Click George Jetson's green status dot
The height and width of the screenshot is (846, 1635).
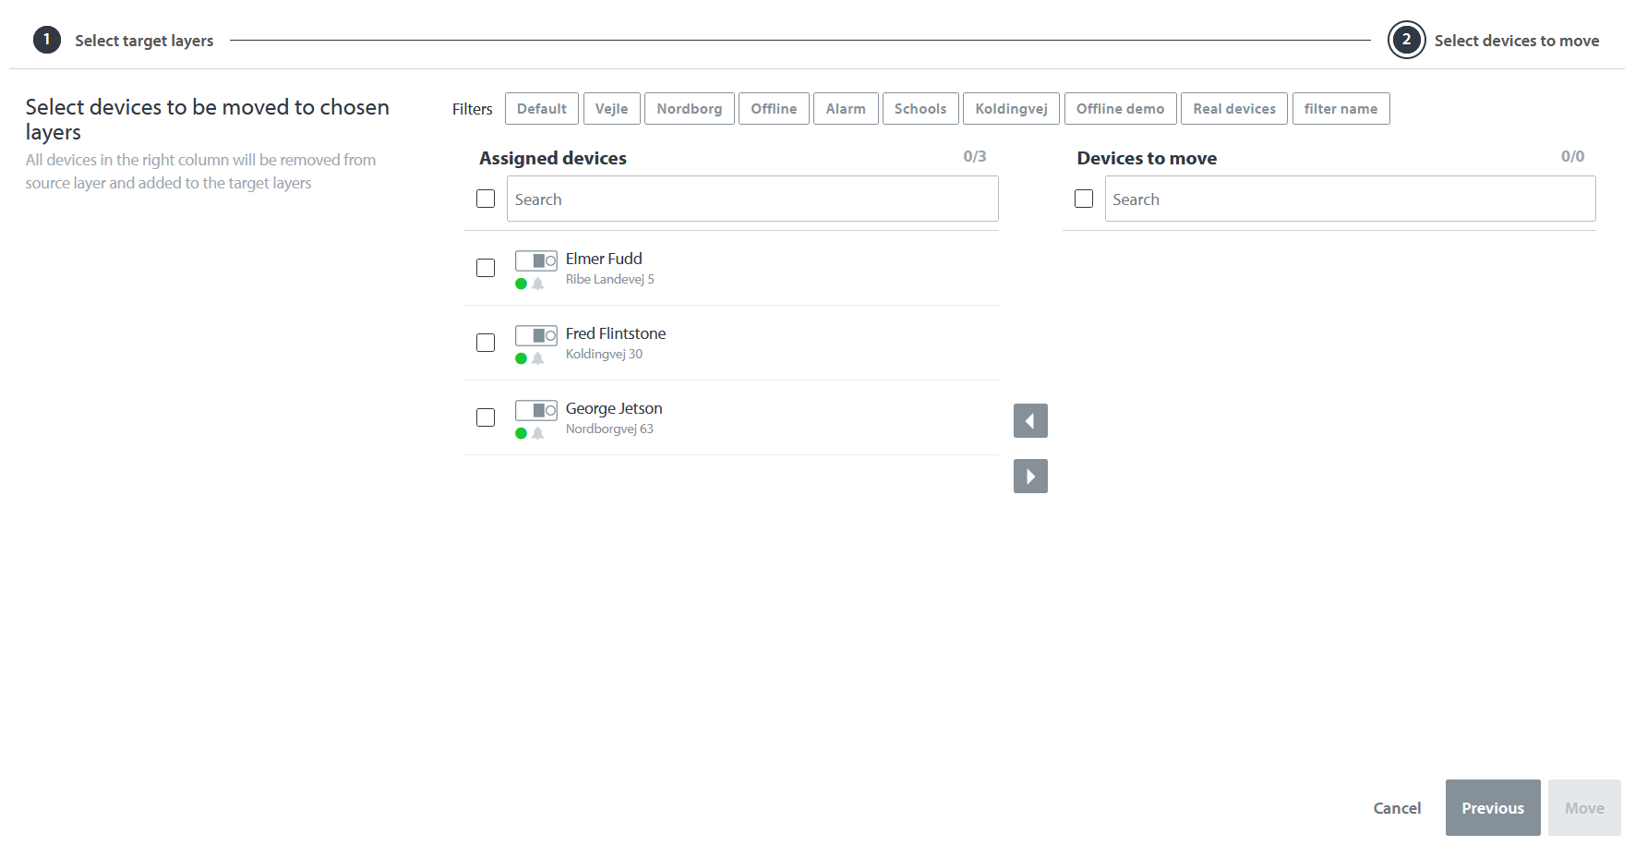[521, 433]
